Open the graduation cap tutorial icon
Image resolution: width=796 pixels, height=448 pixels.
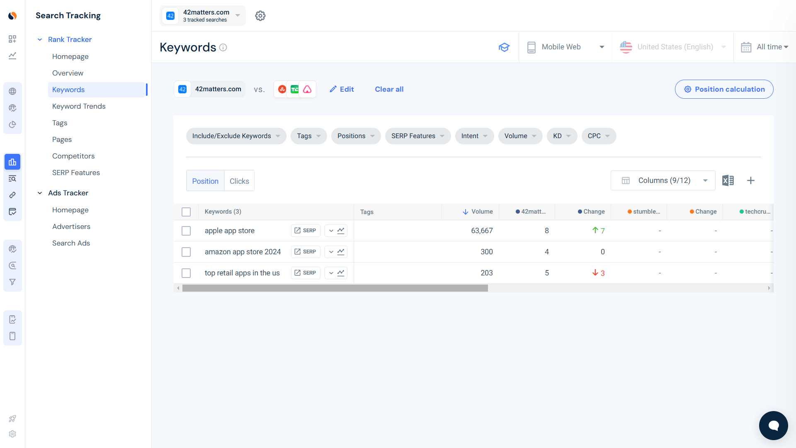tap(504, 47)
